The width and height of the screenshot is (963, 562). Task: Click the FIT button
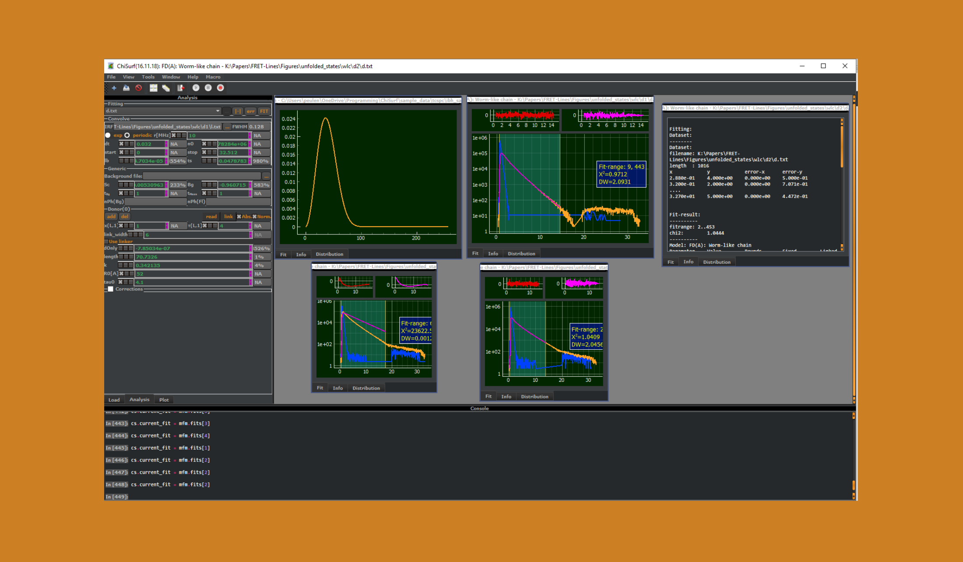pos(264,111)
